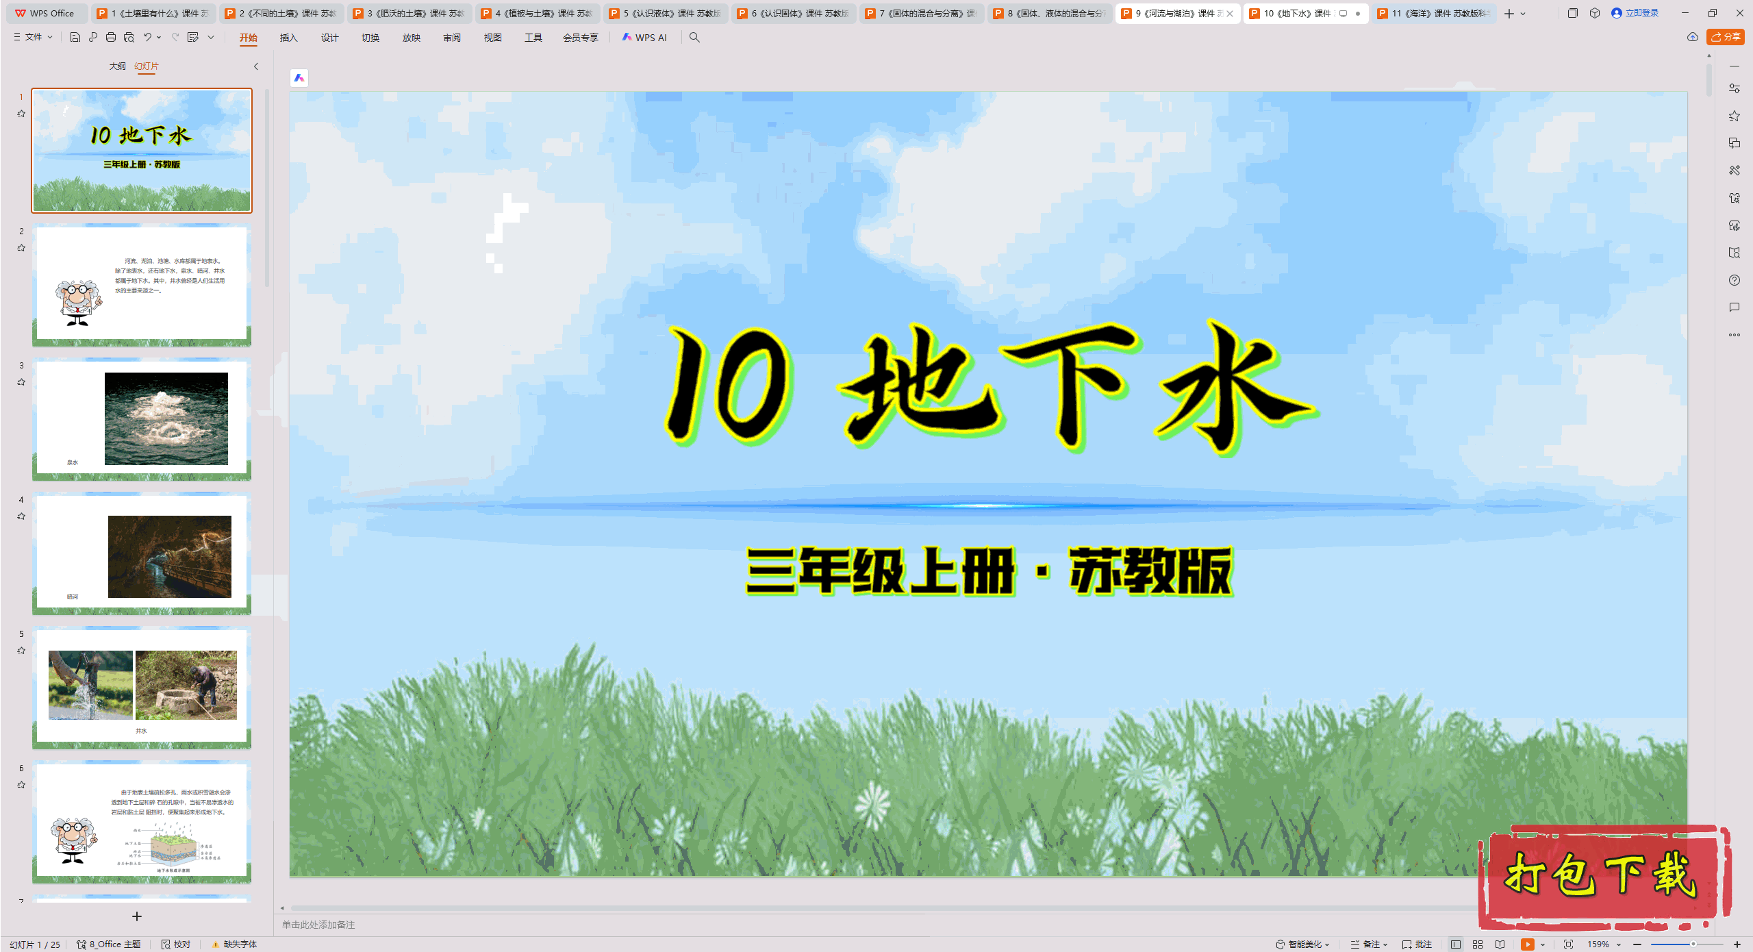The width and height of the screenshot is (1753, 952).
Task: Click the Undo arrow icon
Action: pyautogui.click(x=147, y=37)
